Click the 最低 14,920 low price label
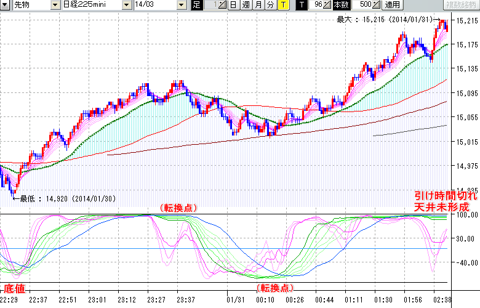The image size is (480, 308). pyautogui.click(x=66, y=198)
